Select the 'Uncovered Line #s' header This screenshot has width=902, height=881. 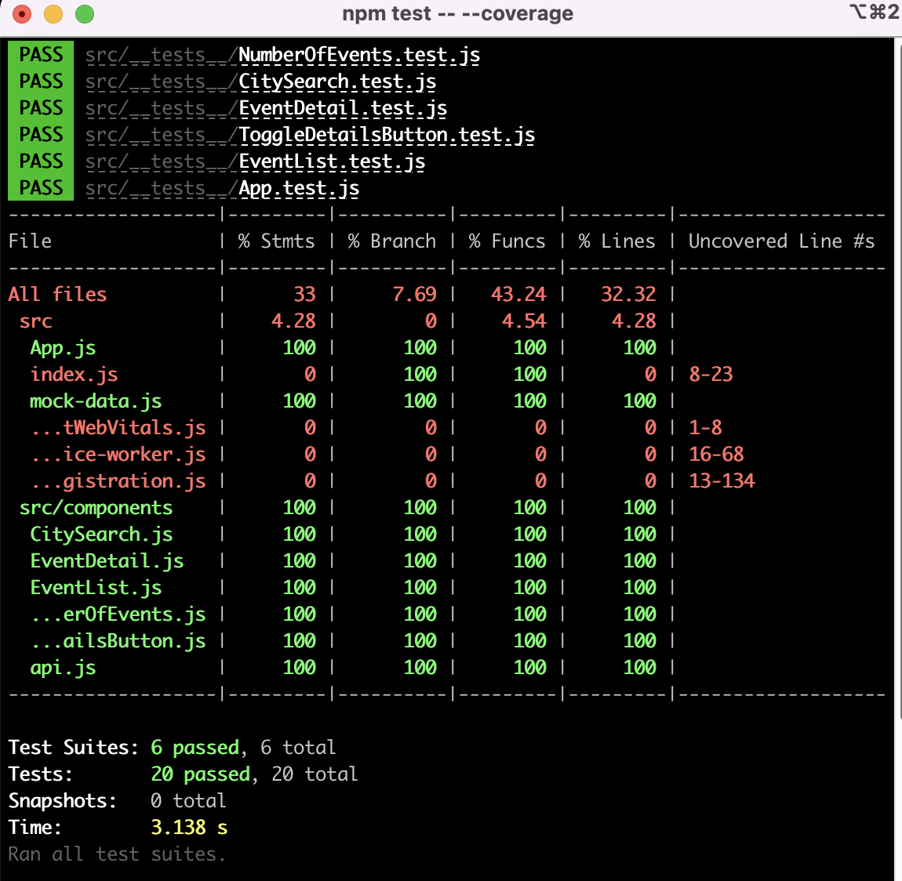tap(781, 241)
